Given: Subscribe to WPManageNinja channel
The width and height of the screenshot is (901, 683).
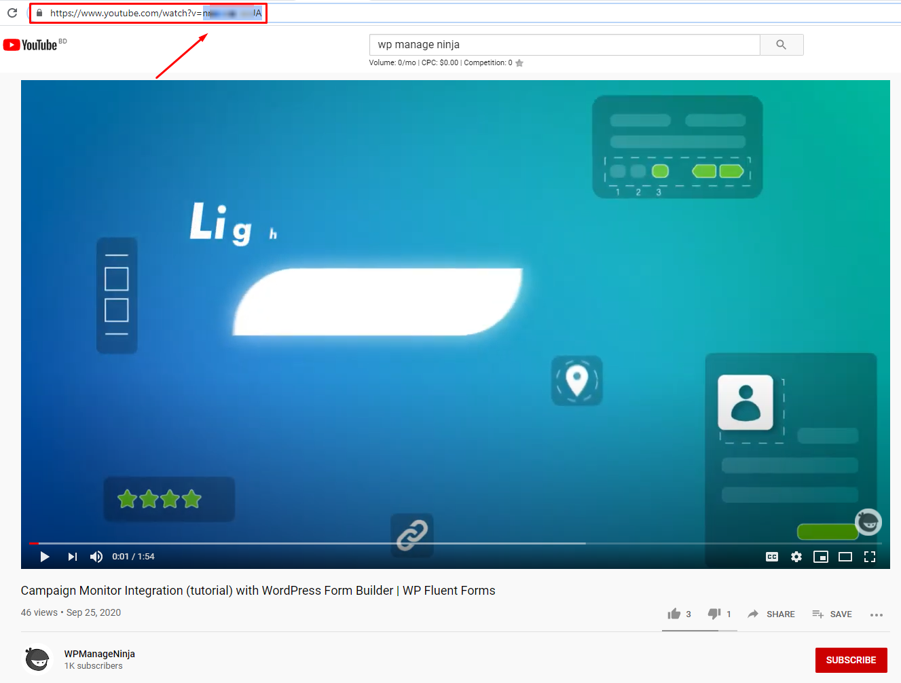Looking at the screenshot, I should (851, 660).
